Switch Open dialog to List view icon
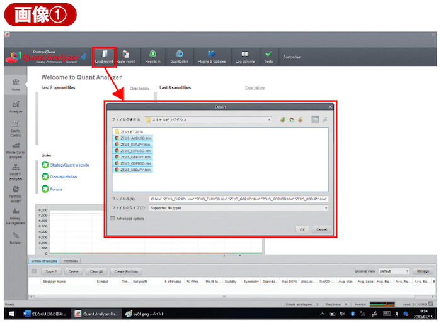 point(315,119)
